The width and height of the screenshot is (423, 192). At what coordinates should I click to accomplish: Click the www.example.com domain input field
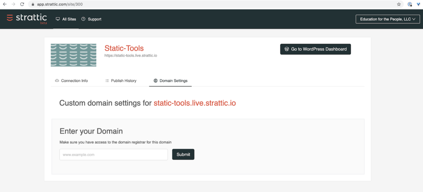[x=114, y=154]
